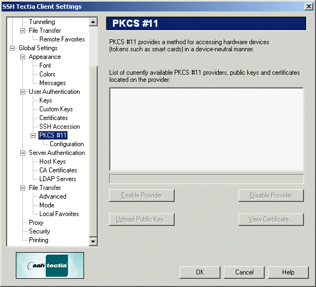Screen dimensions: 316x287
Task: Confirm settings with OK
Action: click(x=200, y=272)
